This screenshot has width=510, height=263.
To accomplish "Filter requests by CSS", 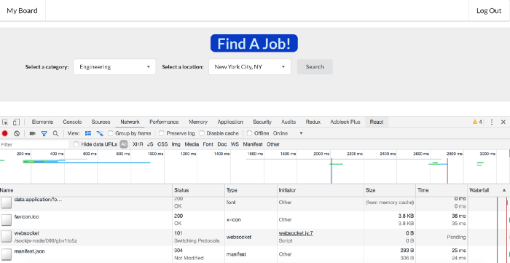I will pos(162,144).
